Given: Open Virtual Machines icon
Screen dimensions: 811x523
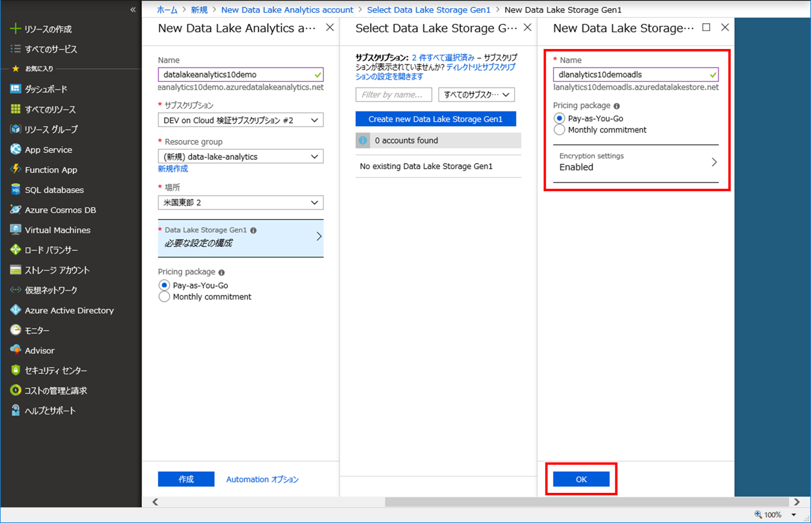Looking at the screenshot, I should click(x=16, y=230).
